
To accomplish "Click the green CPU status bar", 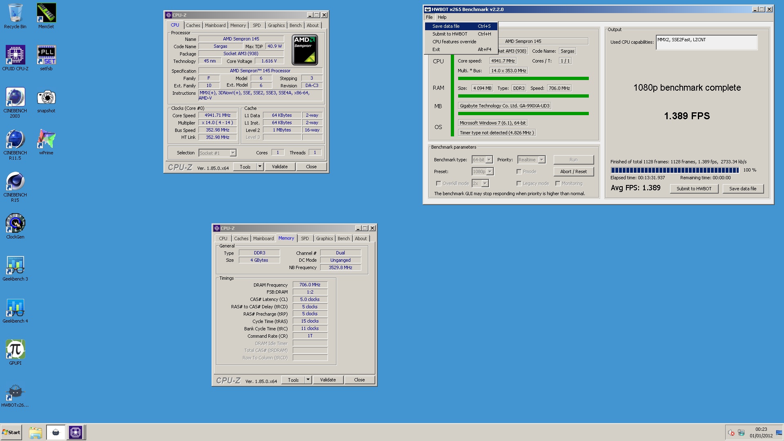I will coord(523,78).
